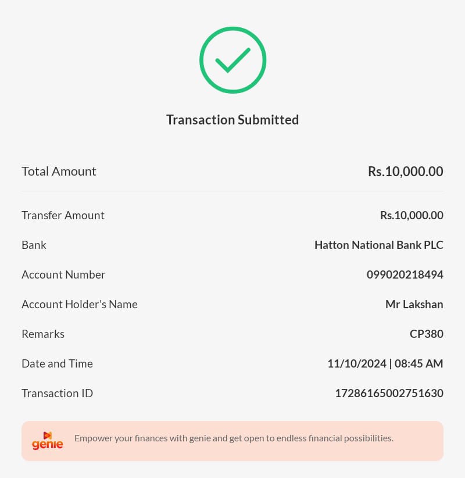Select the name Mr Lakshan

pyautogui.click(x=414, y=304)
